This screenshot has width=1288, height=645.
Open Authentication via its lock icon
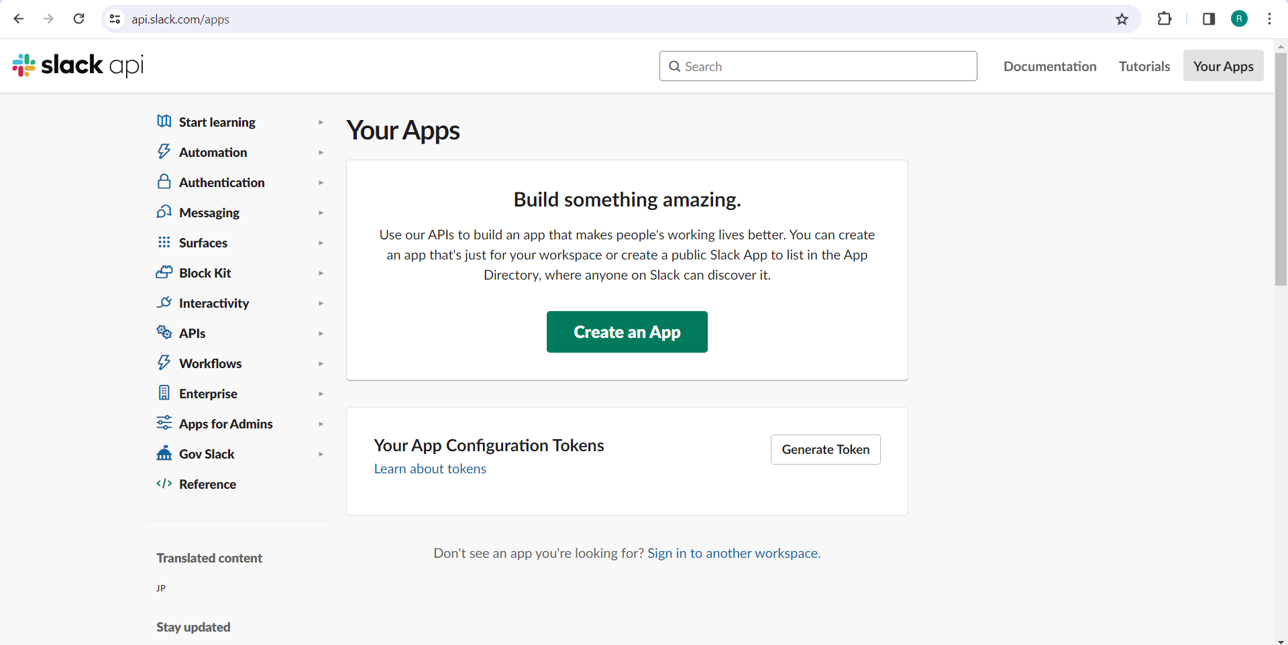164,182
